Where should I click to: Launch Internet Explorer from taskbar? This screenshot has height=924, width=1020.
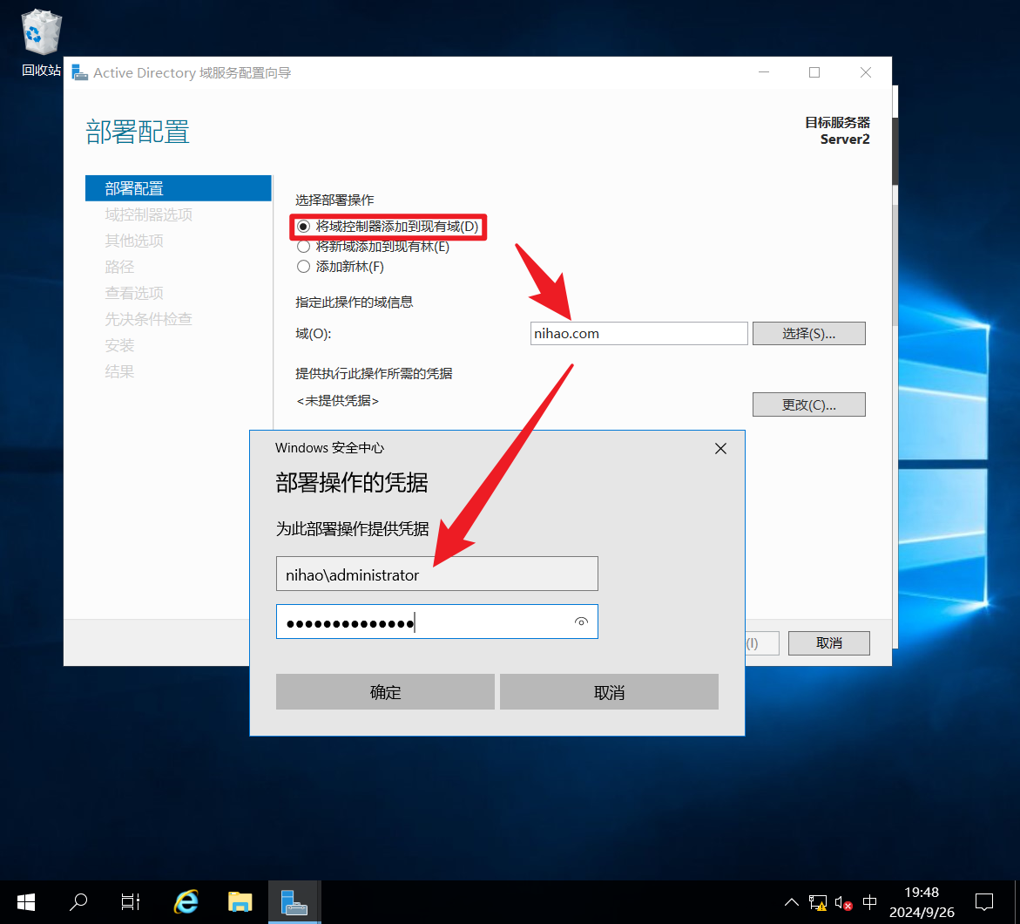(x=186, y=902)
